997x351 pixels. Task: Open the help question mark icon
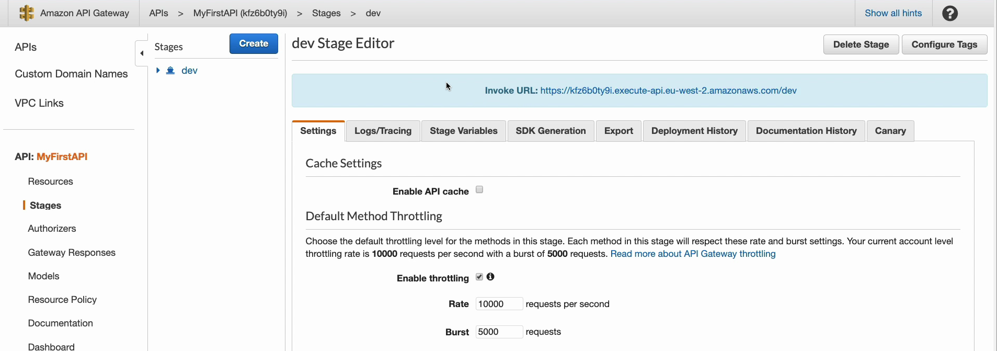[x=950, y=13]
